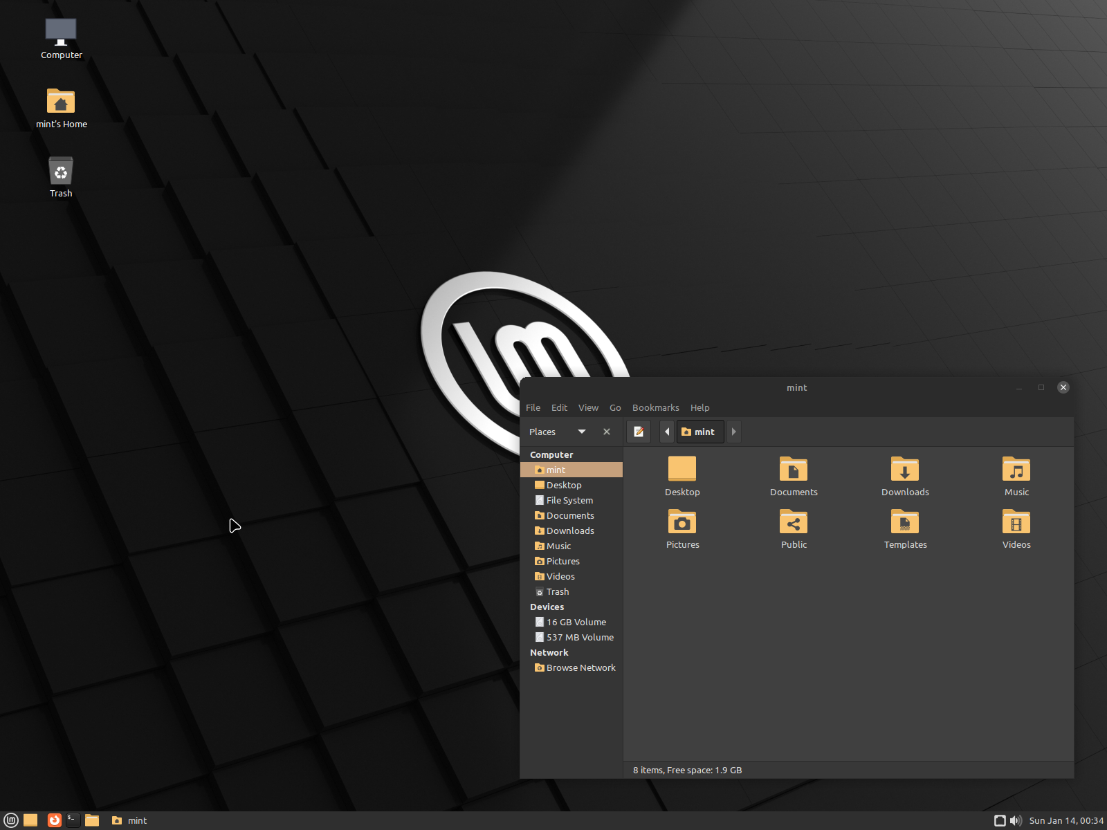1107x830 pixels.
Task: Open the Go menu
Action: (615, 407)
